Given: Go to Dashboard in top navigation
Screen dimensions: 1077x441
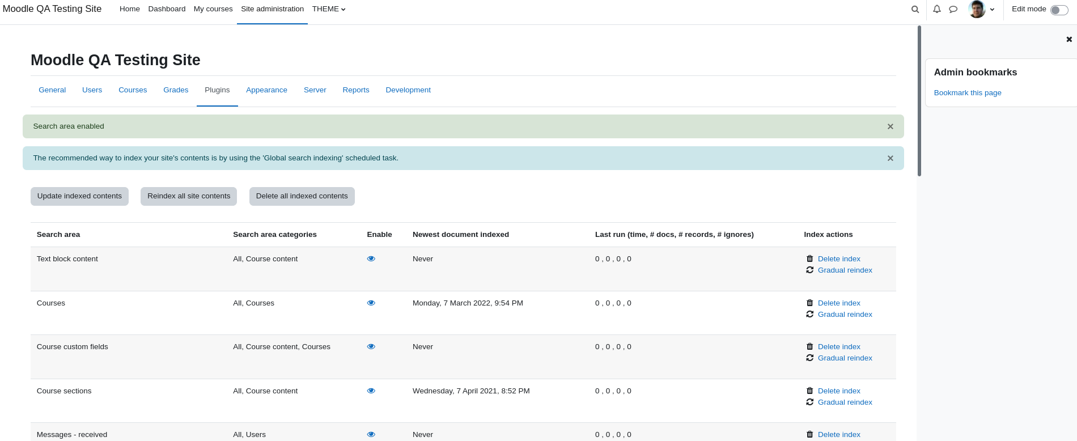Looking at the screenshot, I should pos(167,9).
